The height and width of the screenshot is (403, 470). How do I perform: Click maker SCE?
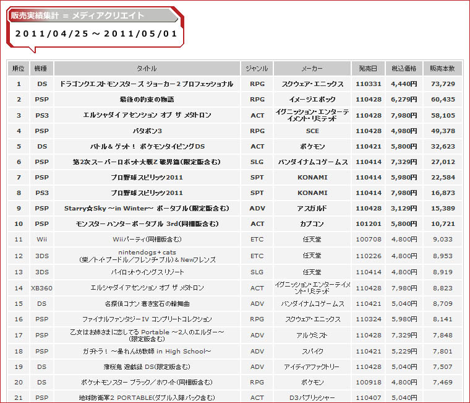tap(312, 131)
